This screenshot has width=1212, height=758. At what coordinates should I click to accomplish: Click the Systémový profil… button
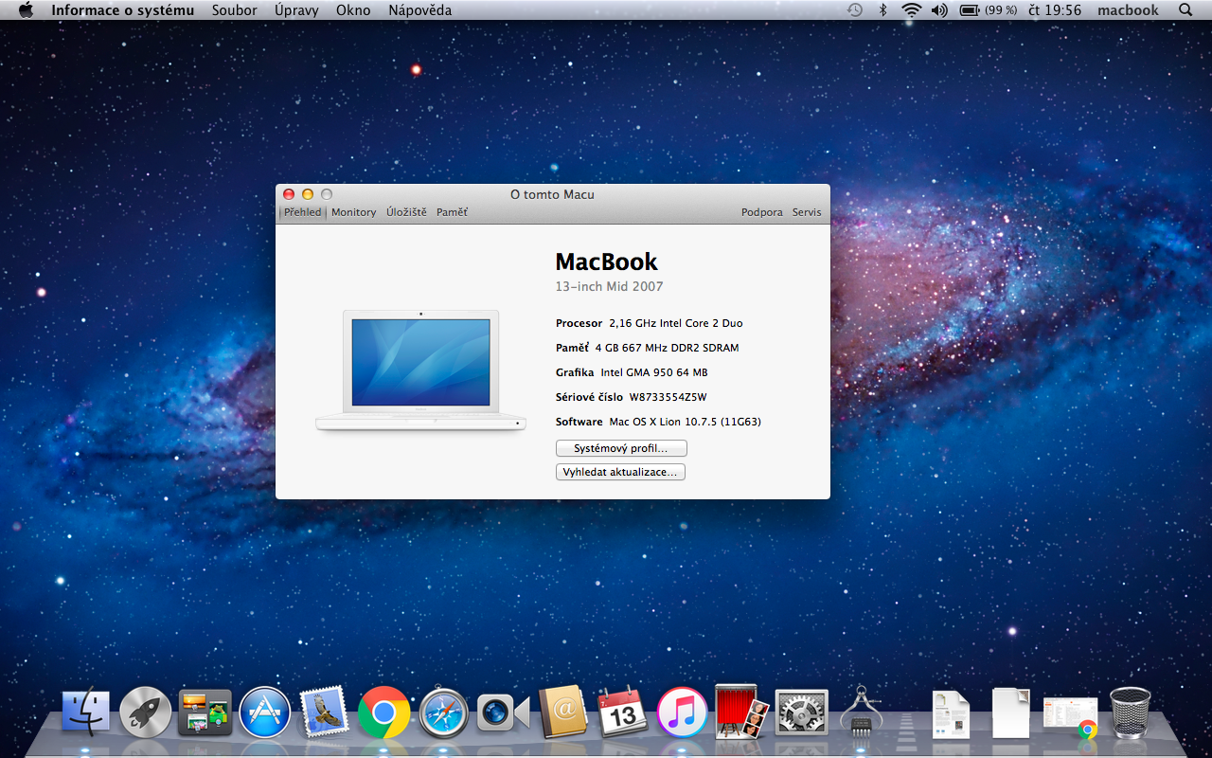(x=620, y=448)
